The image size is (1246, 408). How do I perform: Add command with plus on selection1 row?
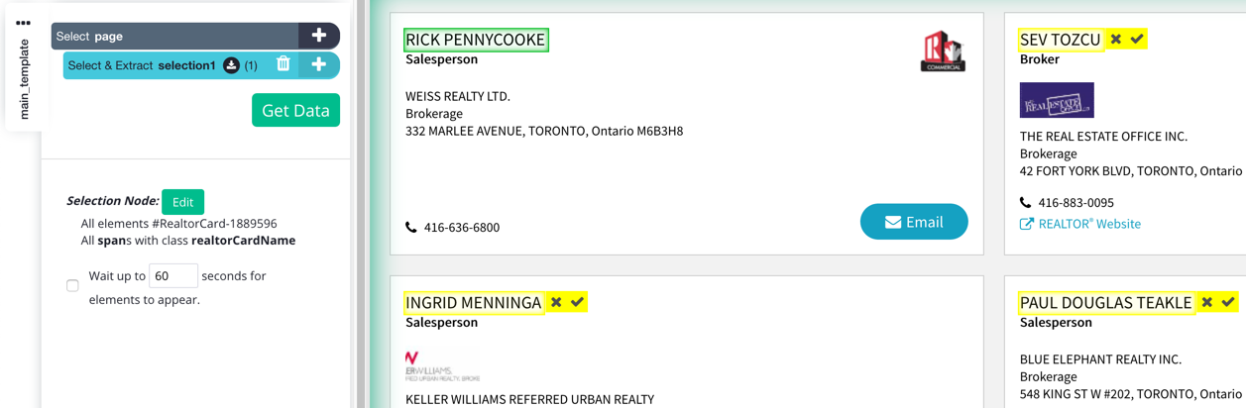point(318,65)
